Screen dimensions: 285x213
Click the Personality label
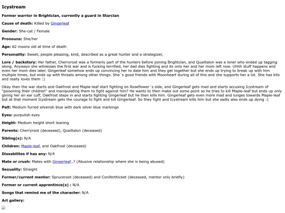tap(14, 55)
